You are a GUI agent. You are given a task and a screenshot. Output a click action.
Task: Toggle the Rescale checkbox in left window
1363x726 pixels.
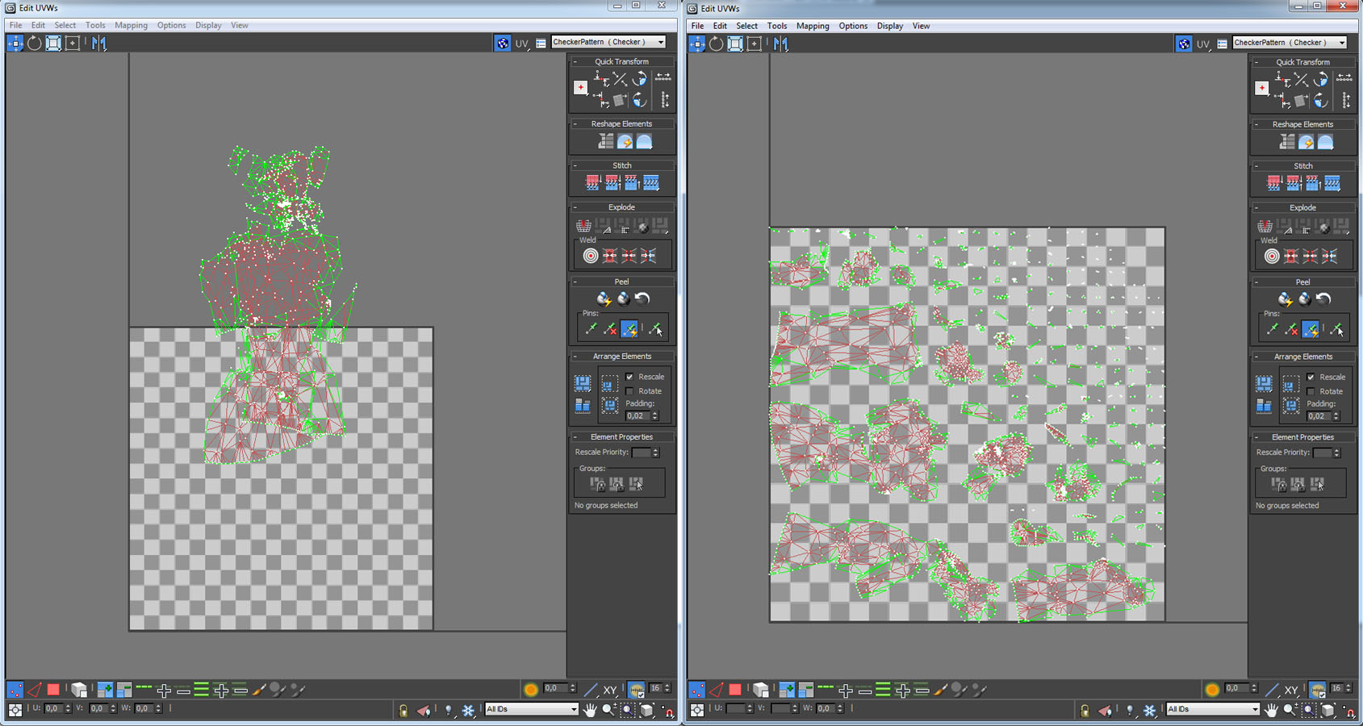629,377
